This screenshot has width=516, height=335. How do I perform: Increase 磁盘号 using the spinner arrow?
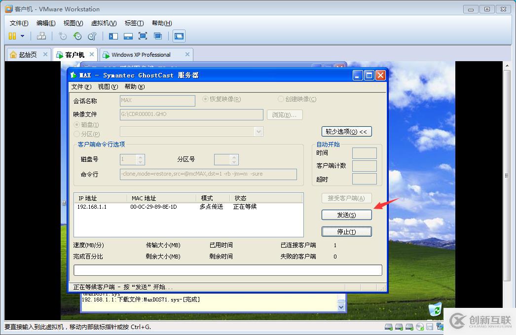[141, 157]
